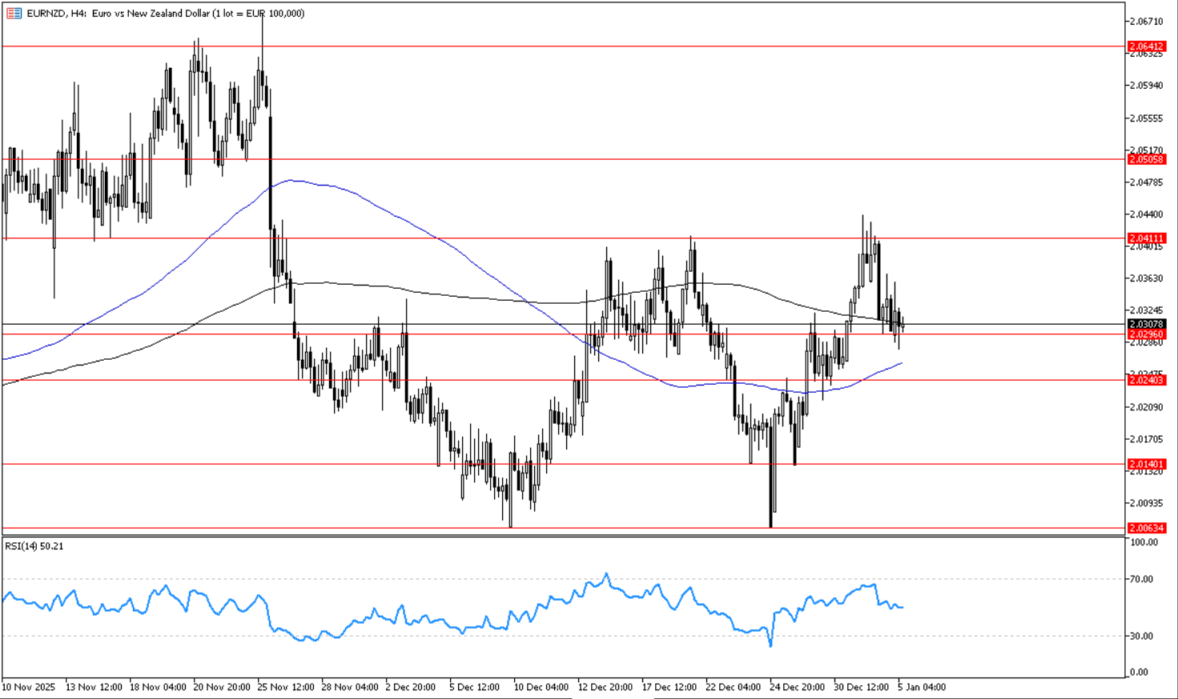Click the 24 Dec 20:00 time axis label
This screenshot has height=699, width=1178.
798,687
